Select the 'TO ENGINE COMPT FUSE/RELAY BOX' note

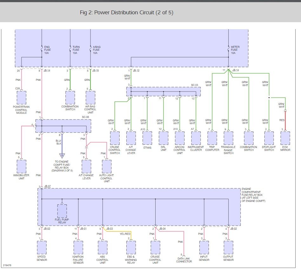(62, 166)
